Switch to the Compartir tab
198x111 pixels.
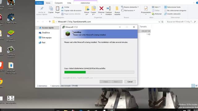[58, 3]
